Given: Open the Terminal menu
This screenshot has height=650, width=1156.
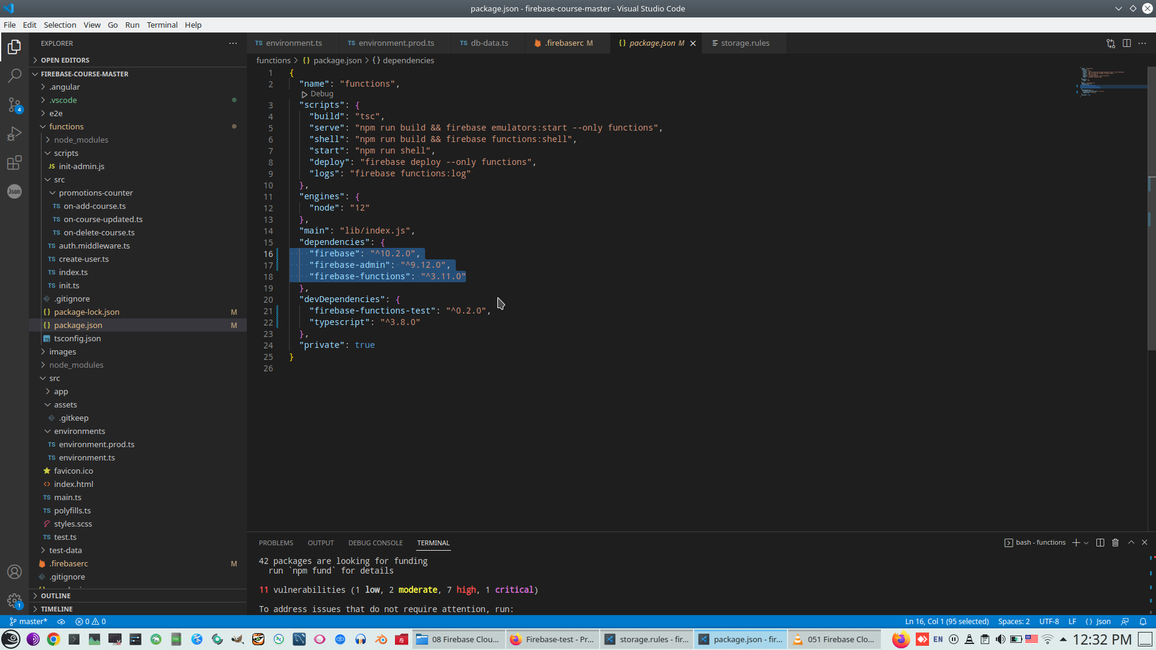Looking at the screenshot, I should (162, 25).
